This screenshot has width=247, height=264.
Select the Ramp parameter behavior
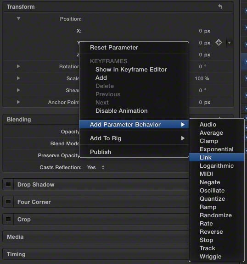pyautogui.click(x=217, y=207)
